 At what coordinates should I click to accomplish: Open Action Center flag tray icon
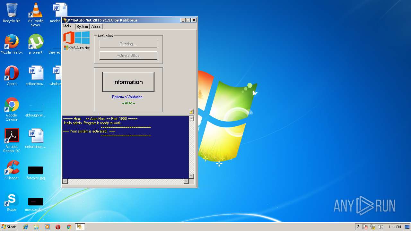[x=365, y=227]
